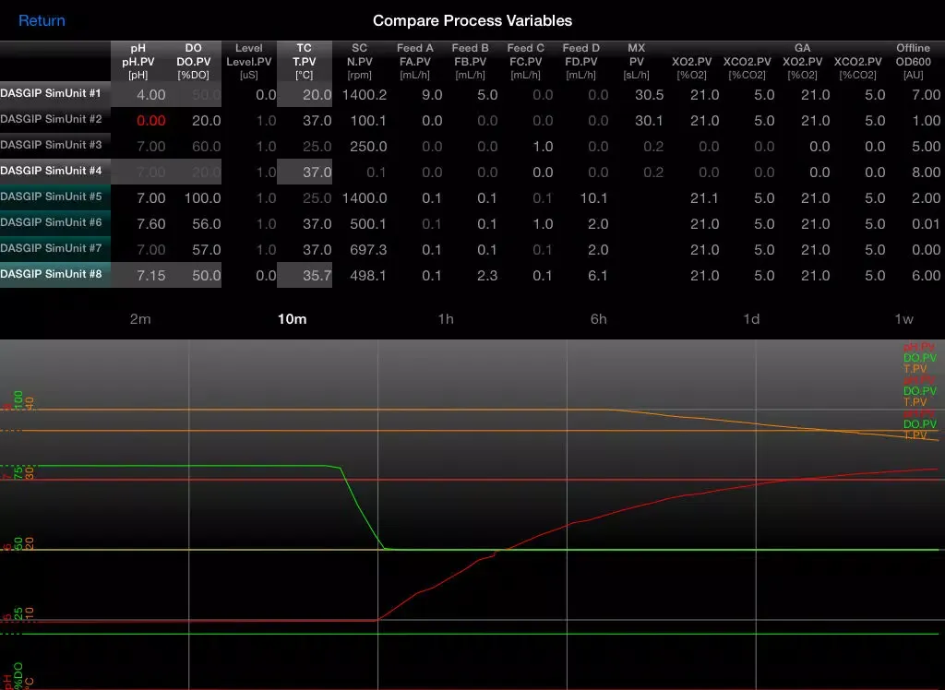Viewport: 945px width, 690px height.
Task: Select row DASGIP SimUnit #2
Action: point(55,119)
